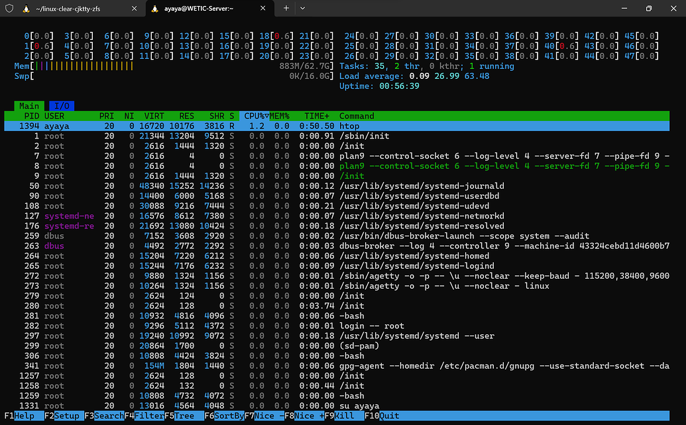
Task: Select the su ayaya process row
Action: pyautogui.click(x=337, y=406)
